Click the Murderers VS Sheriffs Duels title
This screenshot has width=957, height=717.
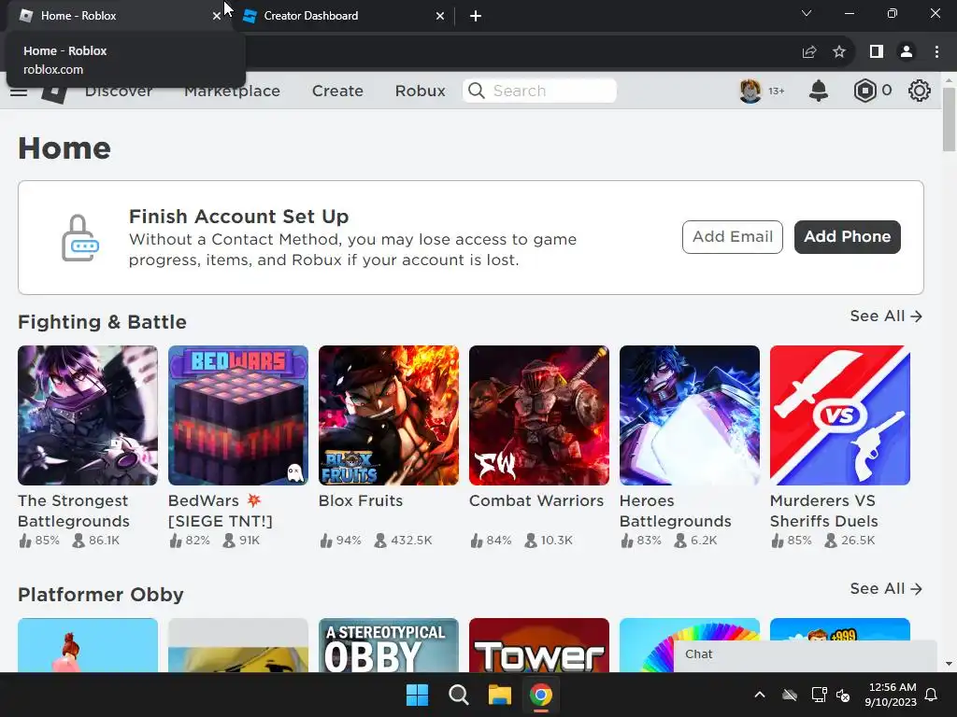tap(824, 511)
